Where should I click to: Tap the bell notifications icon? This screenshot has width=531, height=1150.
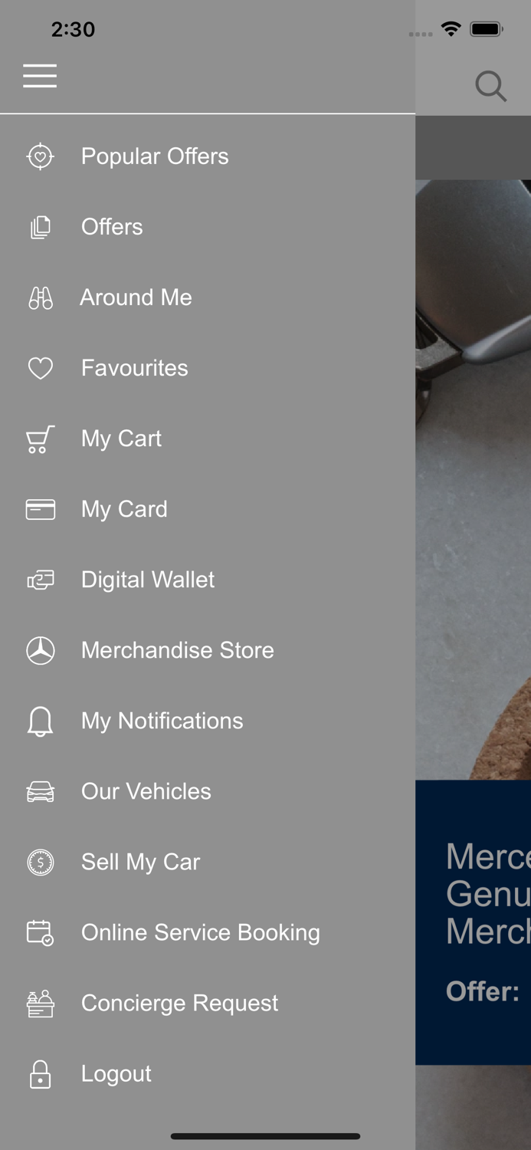[41, 721]
